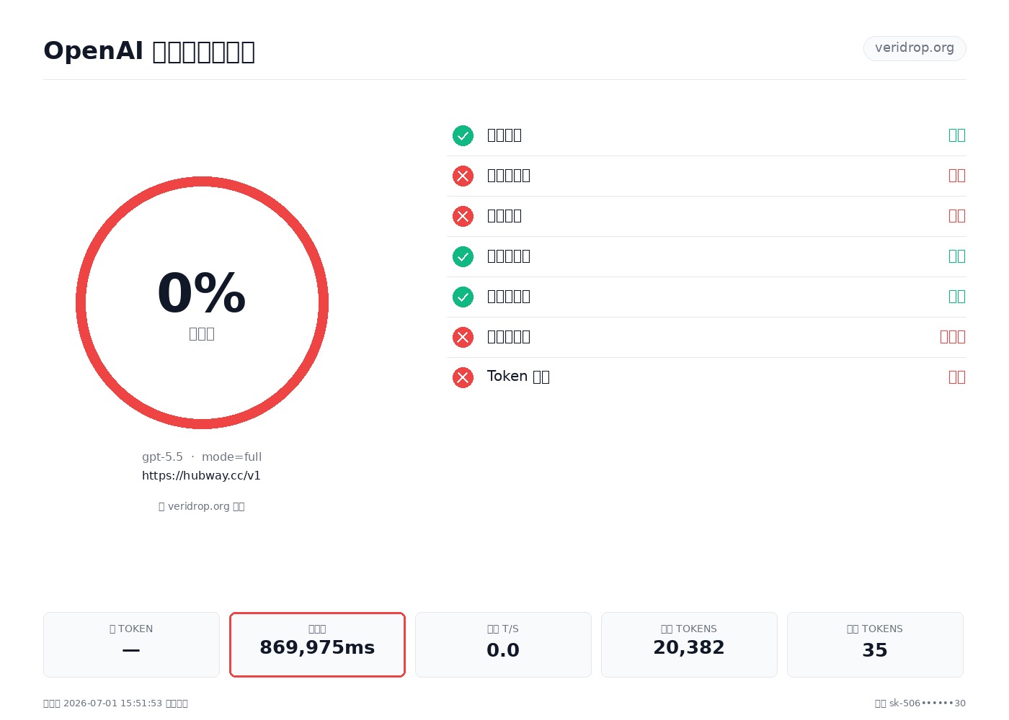Click the red circular score ring gauge
1009x720 pixels.
click(202, 302)
